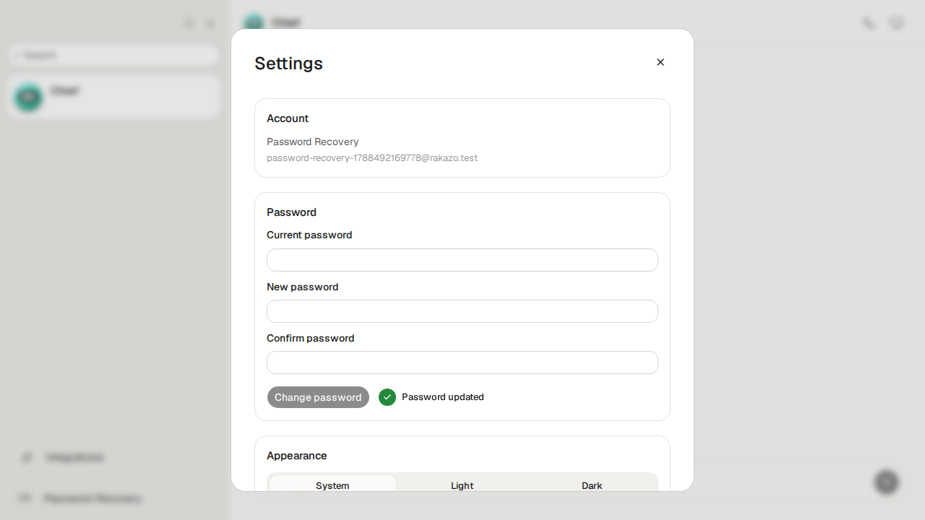Switch appearance to Dark
925x520 pixels.
click(592, 485)
